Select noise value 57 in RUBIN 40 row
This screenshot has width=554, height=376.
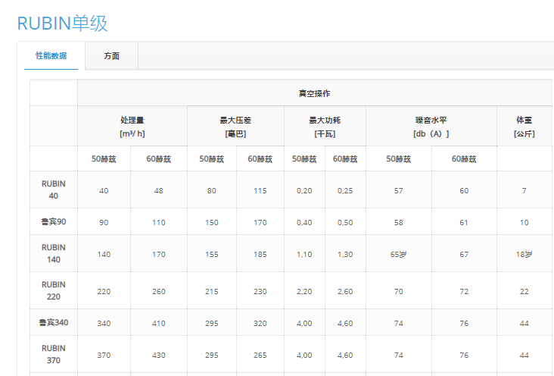[x=399, y=191]
